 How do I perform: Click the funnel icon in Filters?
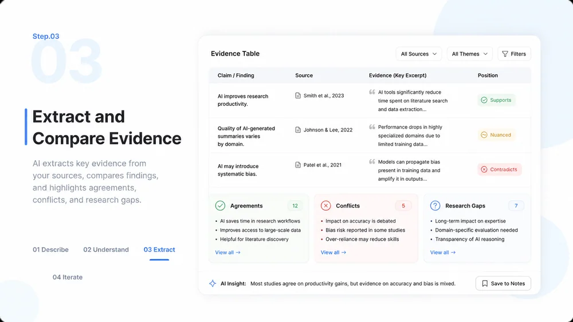coord(505,54)
